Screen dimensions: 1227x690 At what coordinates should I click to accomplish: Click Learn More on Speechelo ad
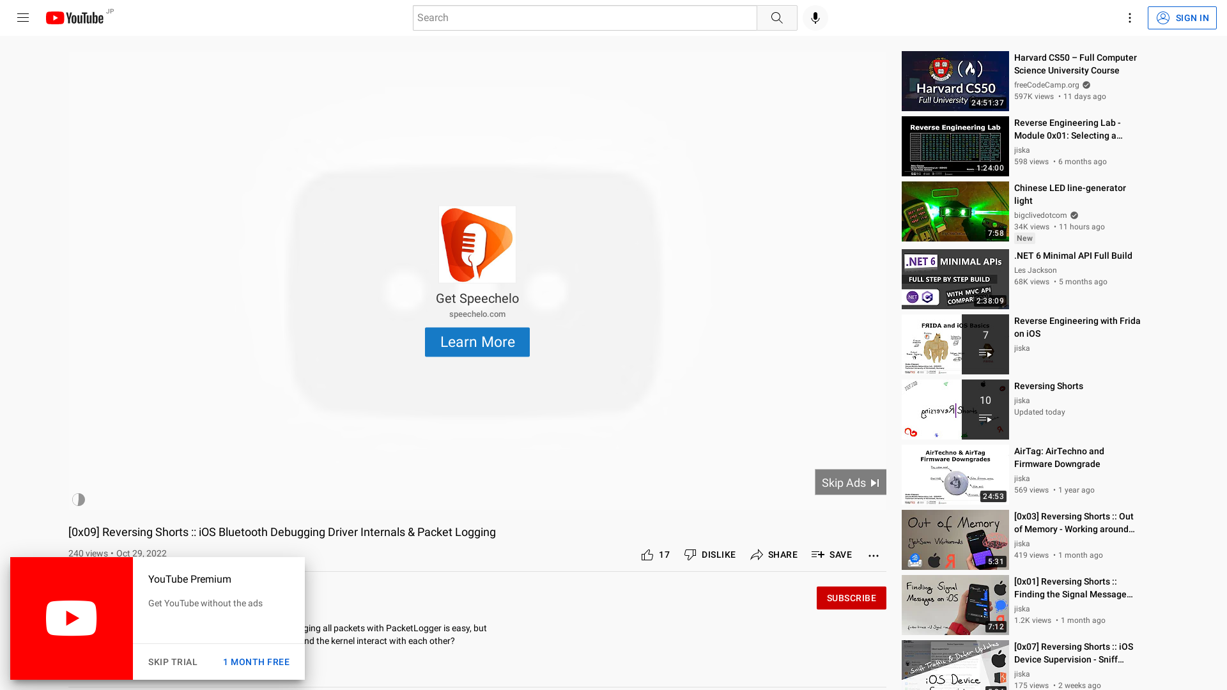pyautogui.click(x=477, y=342)
